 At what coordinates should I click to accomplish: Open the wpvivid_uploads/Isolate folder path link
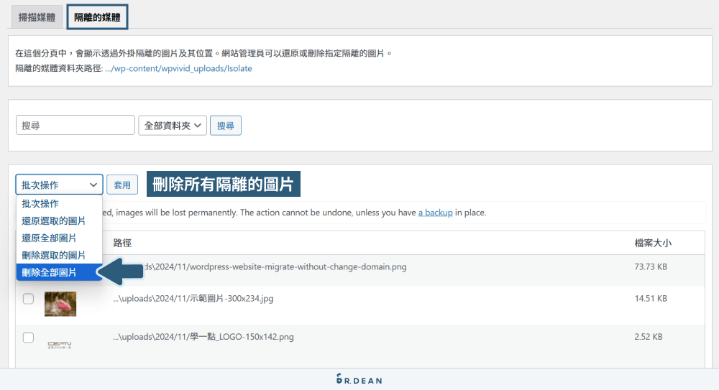pyautogui.click(x=178, y=68)
